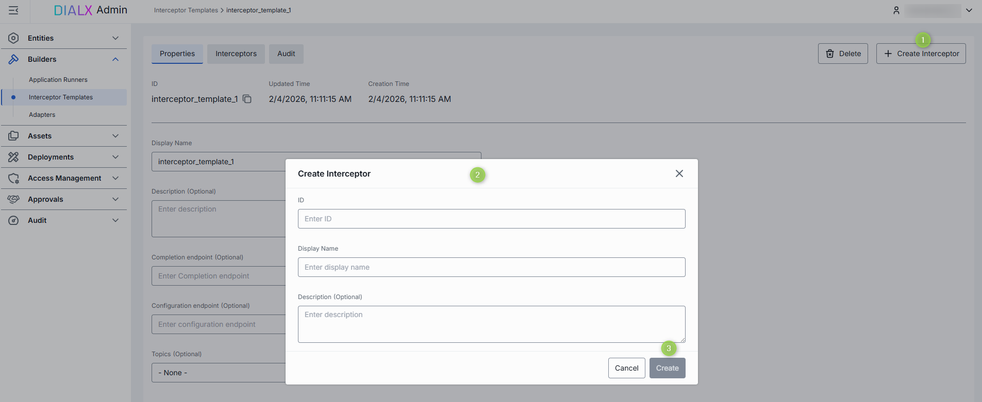The height and width of the screenshot is (402, 982).
Task: Open the user account dropdown arrow
Action: tap(969, 10)
